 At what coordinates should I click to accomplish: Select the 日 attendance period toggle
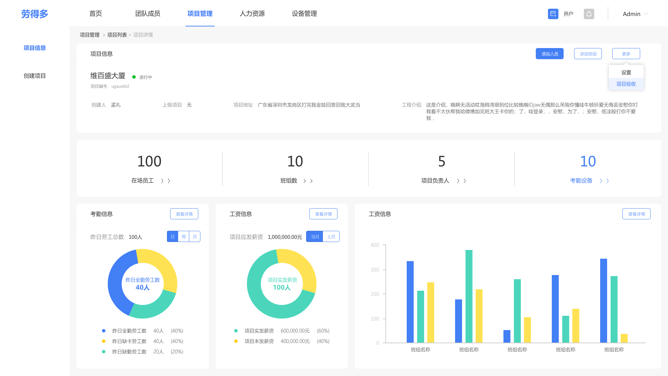coord(173,236)
